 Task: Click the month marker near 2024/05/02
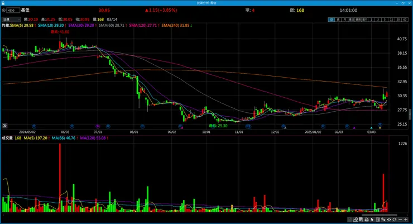tap(33, 126)
